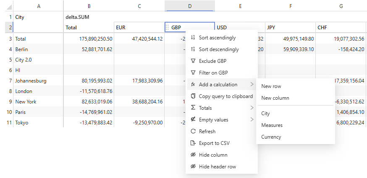The width and height of the screenshot is (367, 178).
Task: Choose City in calculation submenu
Action: 296,114
